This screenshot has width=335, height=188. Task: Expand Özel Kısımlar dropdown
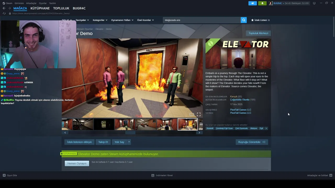tap(146, 20)
